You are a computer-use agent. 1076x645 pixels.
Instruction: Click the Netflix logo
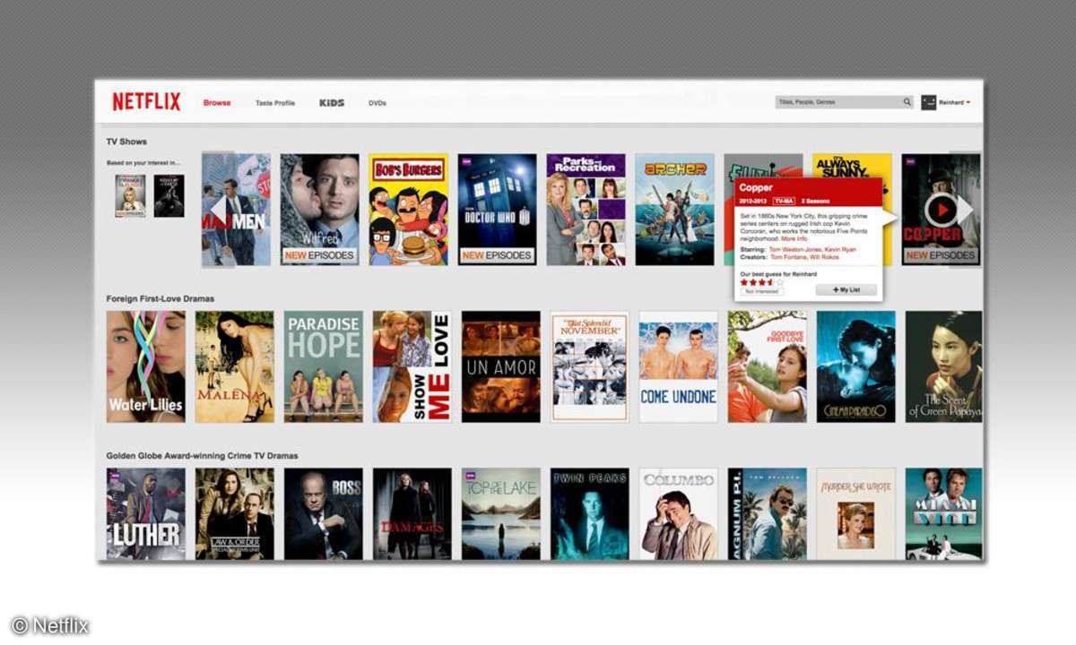(146, 102)
